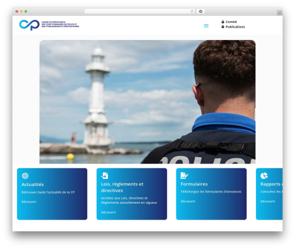Viewport: 295px width, 249px height.
Task: Open the Actualités heading
Action: pyautogui.click(x=32, y=184)
